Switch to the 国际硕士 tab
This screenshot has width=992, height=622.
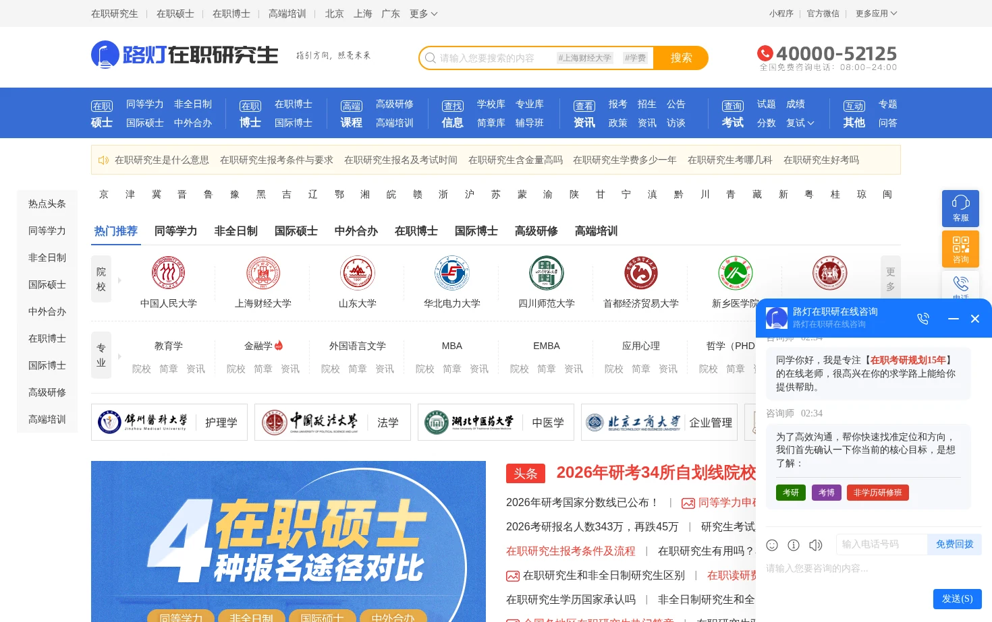pos(296,231)
